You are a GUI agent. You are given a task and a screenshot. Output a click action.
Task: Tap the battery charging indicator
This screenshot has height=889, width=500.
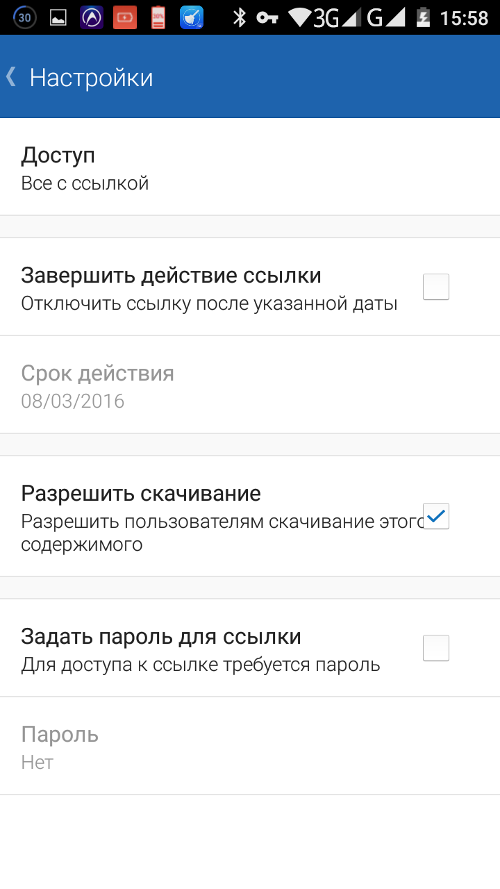click(422, 17)
